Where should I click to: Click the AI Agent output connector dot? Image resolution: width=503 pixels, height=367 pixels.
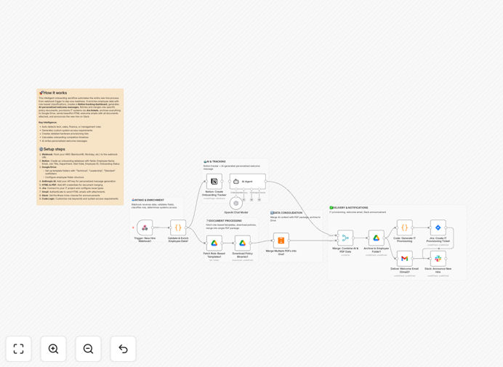[266, 182]
